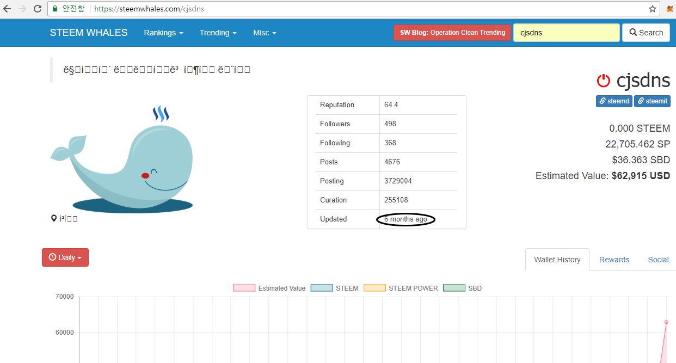This screenshot has width=676, height=363.
Task: Expand the Trending dropdown menu
Action: coord(218,33)
